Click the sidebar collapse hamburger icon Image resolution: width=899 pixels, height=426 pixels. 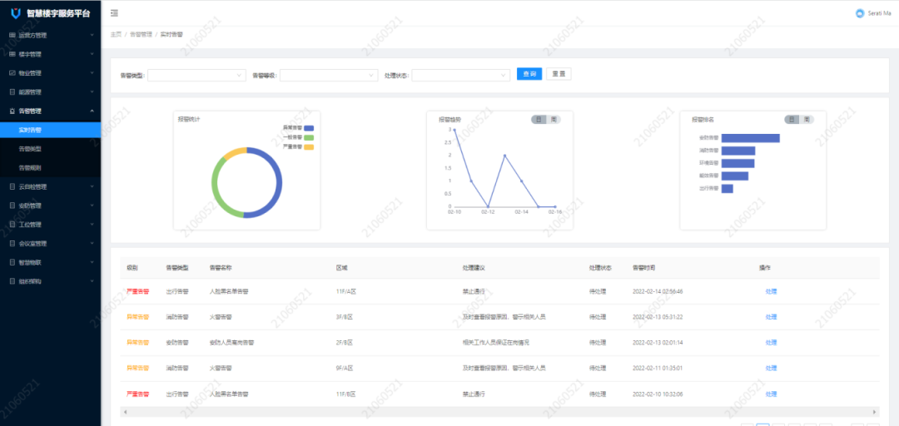click(114, 13)
